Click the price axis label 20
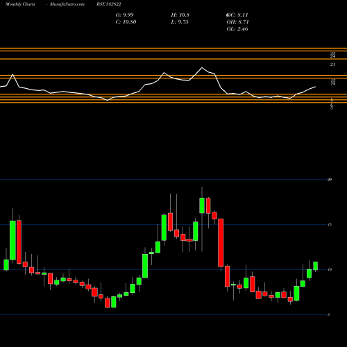The height and width of the screenshot is (347, 347). (330, 180)
